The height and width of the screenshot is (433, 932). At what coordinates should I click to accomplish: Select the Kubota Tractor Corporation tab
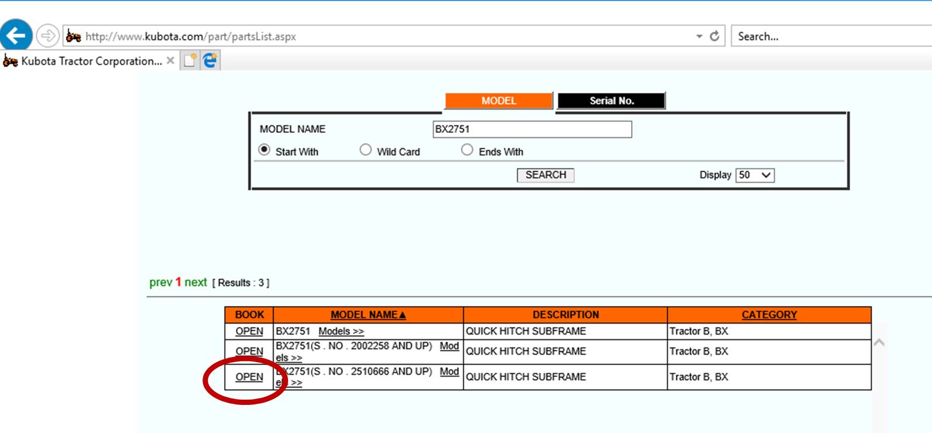pyautogui.click(x=88, y=61)
